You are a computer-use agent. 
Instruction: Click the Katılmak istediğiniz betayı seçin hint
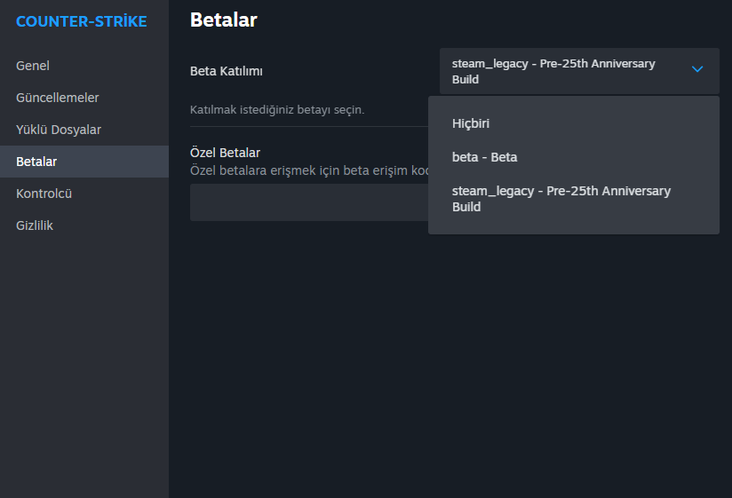coord(277,110)
